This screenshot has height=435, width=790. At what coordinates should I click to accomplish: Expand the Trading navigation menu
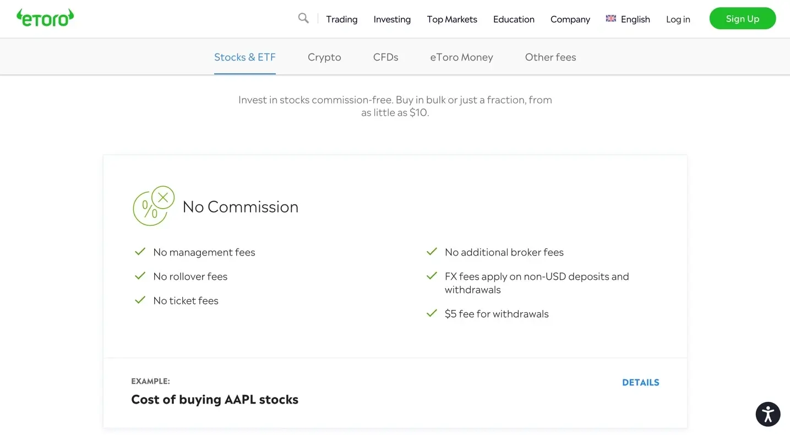pos(341,19)
